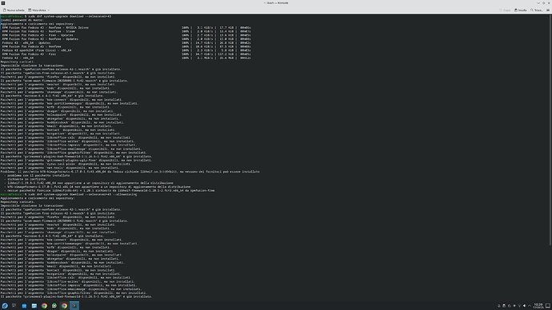Screen dimensions: 552x310
Task: Click the line '- richieste in conflitto'
Action: (x=25, y=179)
